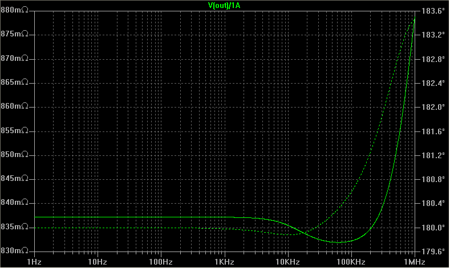The width and height of the screenshot is (450, 268).
Task: Click the 179.6° phase axis label
Action: pyautogui.click(x=433, y=251)
